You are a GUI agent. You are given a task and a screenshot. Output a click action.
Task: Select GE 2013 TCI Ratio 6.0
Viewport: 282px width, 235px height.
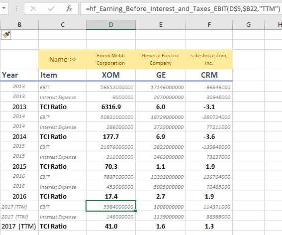[161, 107]
